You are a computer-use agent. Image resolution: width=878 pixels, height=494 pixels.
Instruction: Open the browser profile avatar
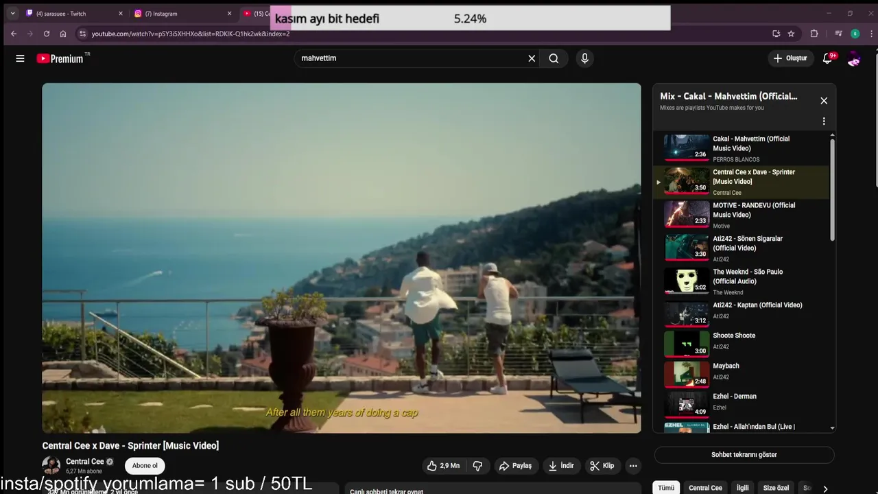[855, 34]
